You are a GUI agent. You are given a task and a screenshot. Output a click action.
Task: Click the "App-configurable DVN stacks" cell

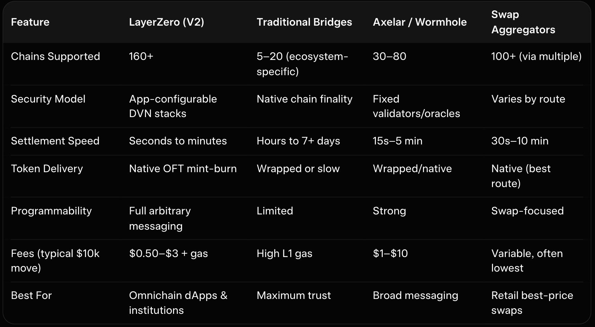tap(173, 106)
